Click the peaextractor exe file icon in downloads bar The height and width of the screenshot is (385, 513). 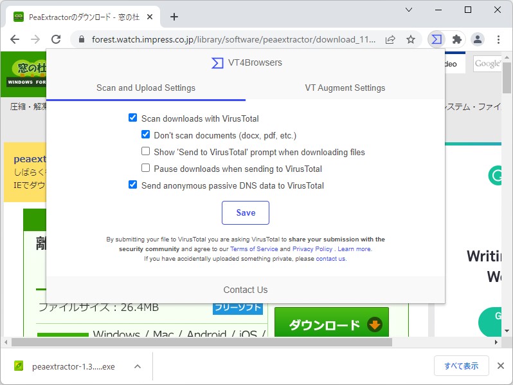19,366
